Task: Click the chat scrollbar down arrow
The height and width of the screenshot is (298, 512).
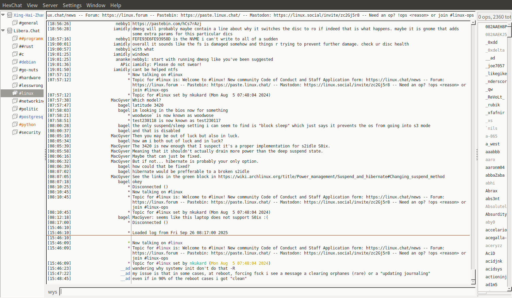Action: [x=473, y=282]
